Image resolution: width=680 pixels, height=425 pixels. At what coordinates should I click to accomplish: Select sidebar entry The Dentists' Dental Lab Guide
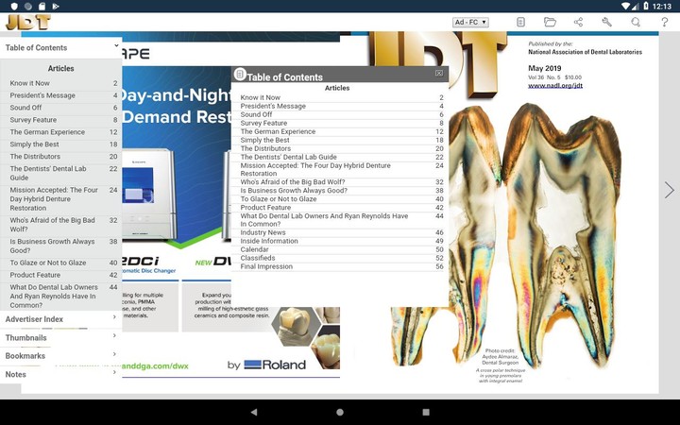[x=63, y=173]
